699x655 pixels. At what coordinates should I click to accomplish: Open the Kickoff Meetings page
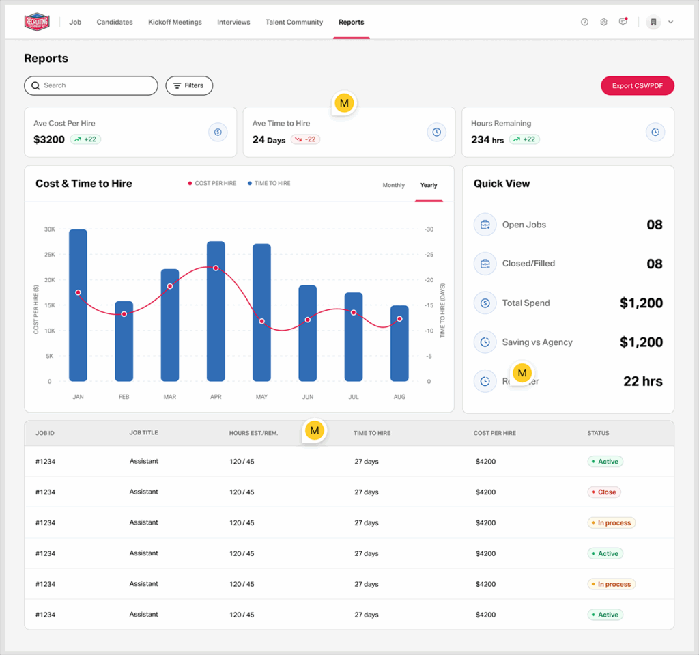coord(175,21)
